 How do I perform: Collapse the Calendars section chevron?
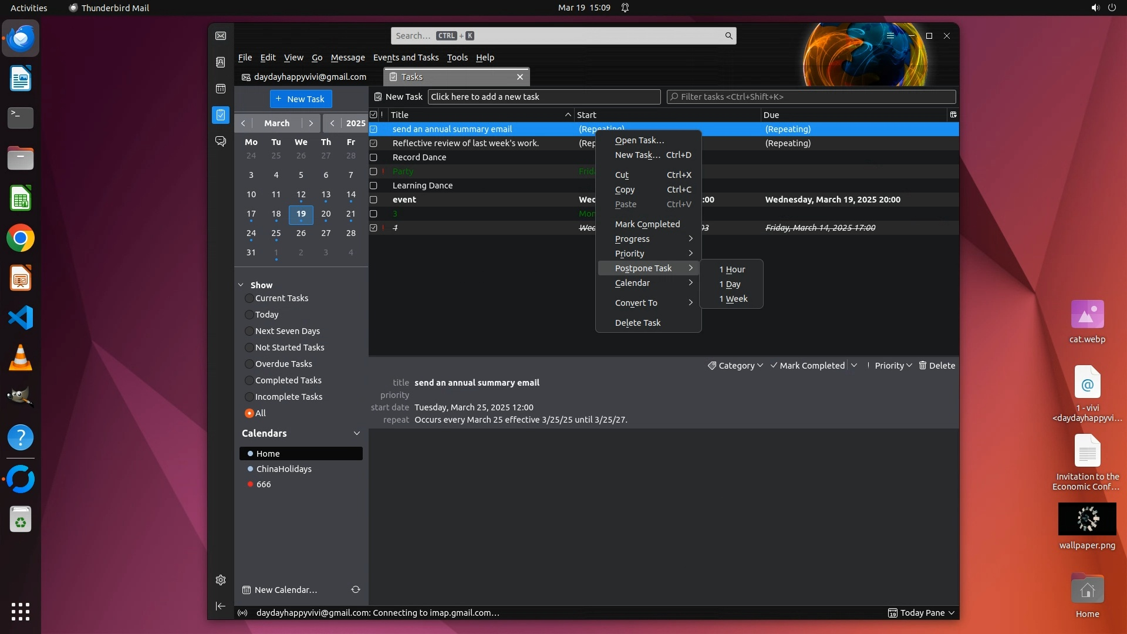356,433
